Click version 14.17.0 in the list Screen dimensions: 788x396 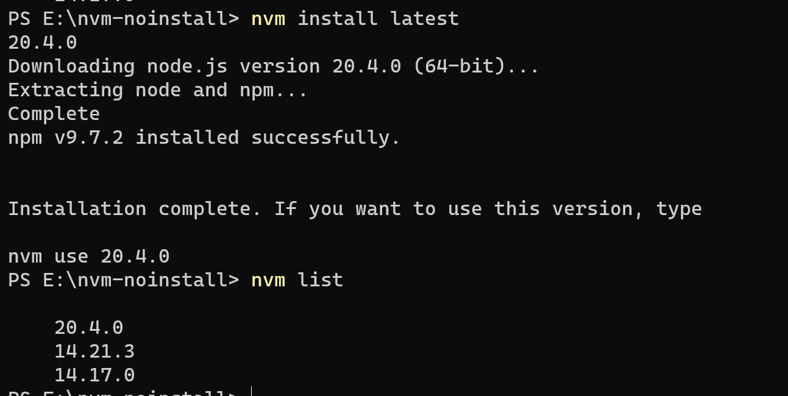(94, 375)
